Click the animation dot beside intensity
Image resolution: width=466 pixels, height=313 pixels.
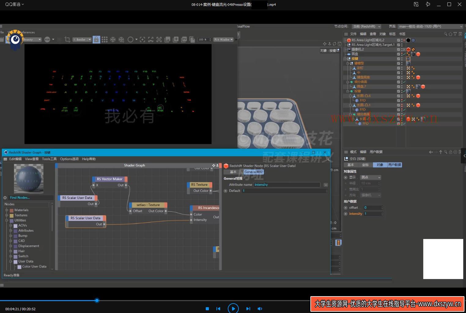(x=346, y=214)
